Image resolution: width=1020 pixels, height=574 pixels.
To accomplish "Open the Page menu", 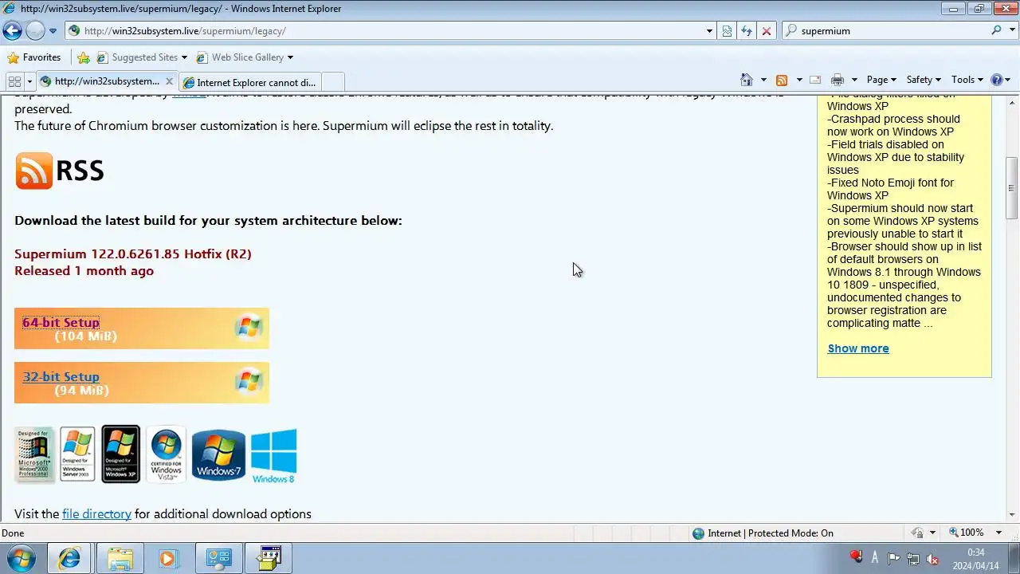I will 881,80.
